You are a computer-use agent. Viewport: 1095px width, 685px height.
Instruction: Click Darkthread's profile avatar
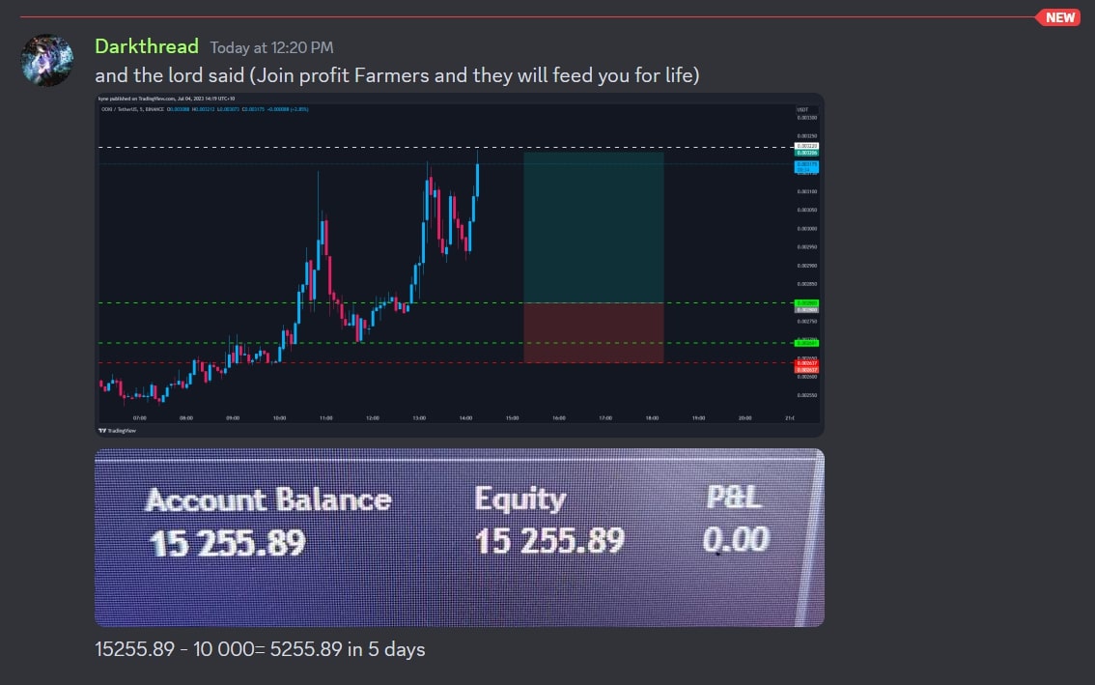point(46,61)
